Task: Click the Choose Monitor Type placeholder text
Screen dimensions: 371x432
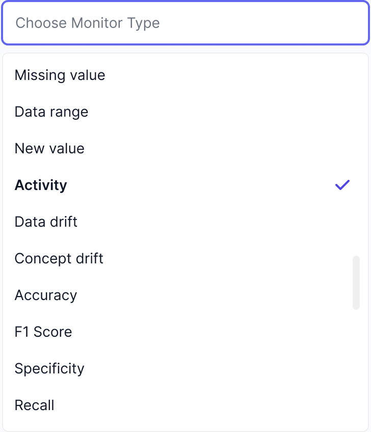Action: click(x=88, y=23)
